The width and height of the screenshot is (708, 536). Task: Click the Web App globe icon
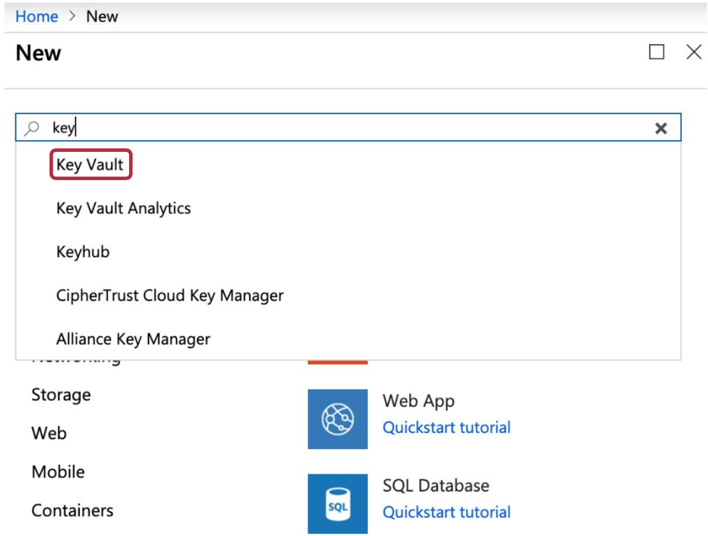click(338, 419)
